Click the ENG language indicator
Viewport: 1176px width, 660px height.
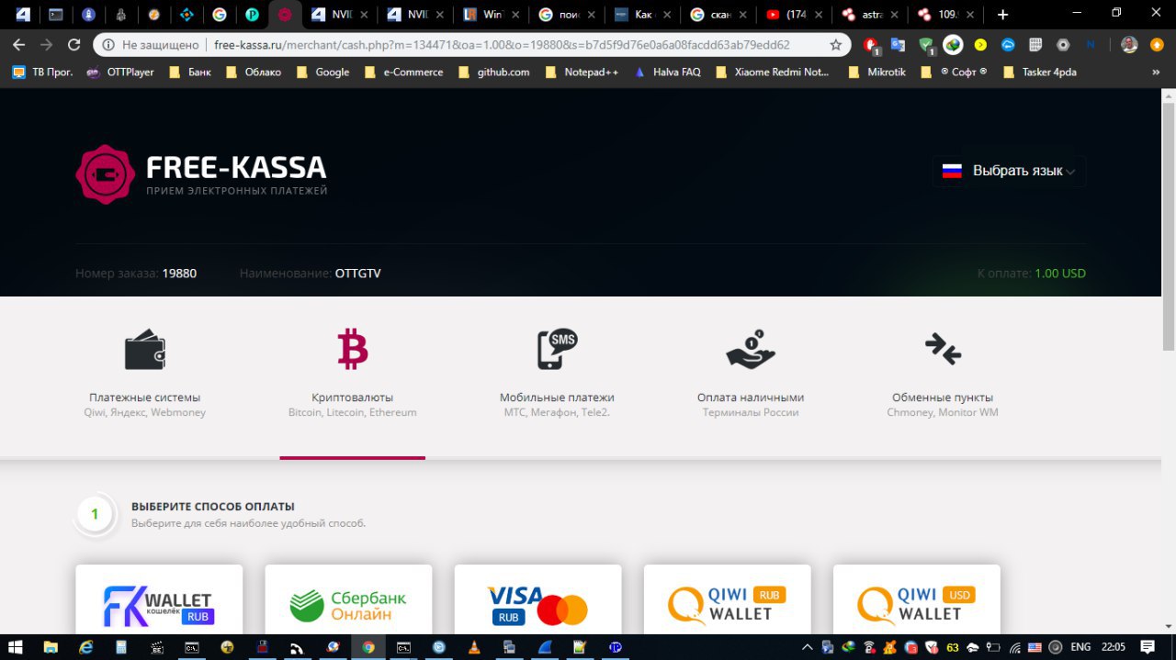pyautogui.click(x=1081, y=647)
